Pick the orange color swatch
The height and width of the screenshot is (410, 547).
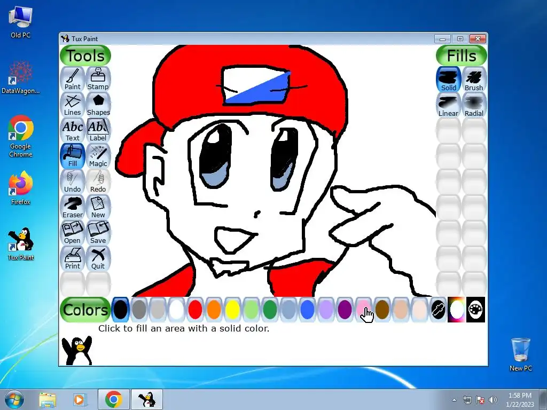[214, 310]
